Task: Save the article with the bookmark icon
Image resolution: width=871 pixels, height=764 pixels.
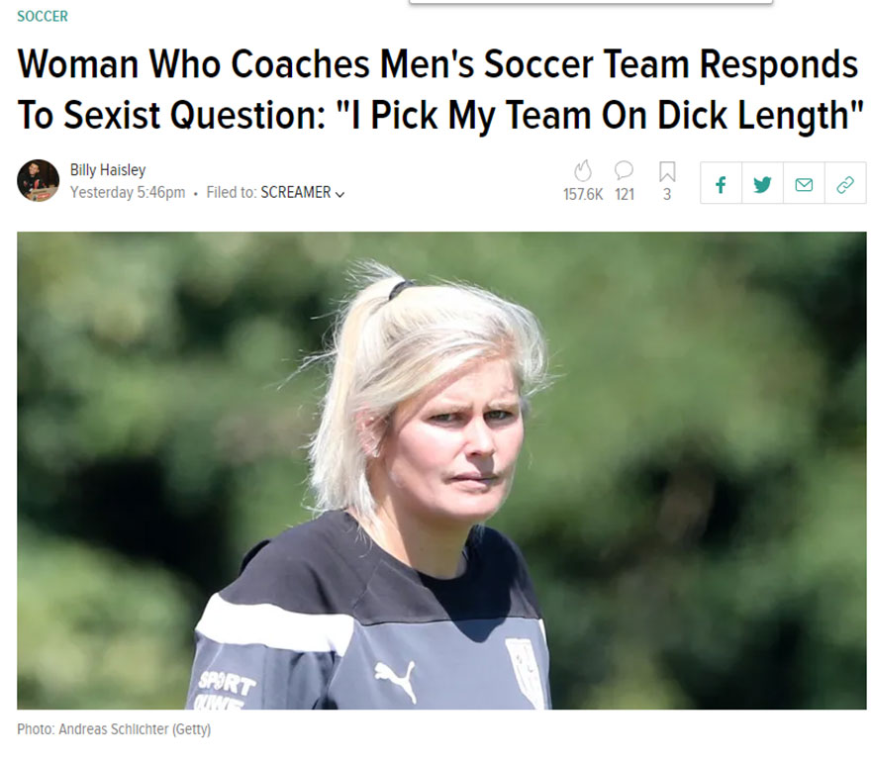Action: point(667,172)
